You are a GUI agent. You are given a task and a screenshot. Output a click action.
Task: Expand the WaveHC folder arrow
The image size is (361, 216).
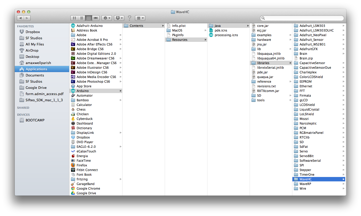point(343,179)
